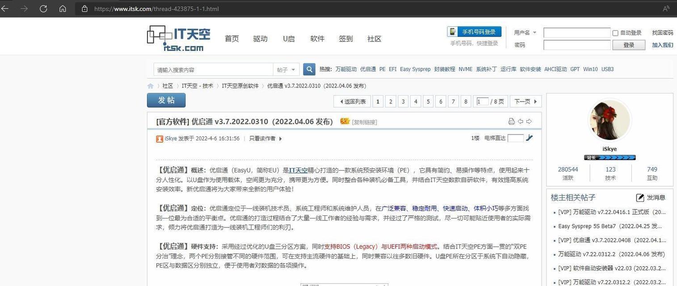Open the 签到 nav item
Image resolution: width=677 pixels, height=286 pixels.
point(346,39)
